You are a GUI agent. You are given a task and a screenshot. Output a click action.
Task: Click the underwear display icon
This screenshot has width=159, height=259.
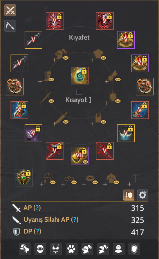click(x=56, y=249)
